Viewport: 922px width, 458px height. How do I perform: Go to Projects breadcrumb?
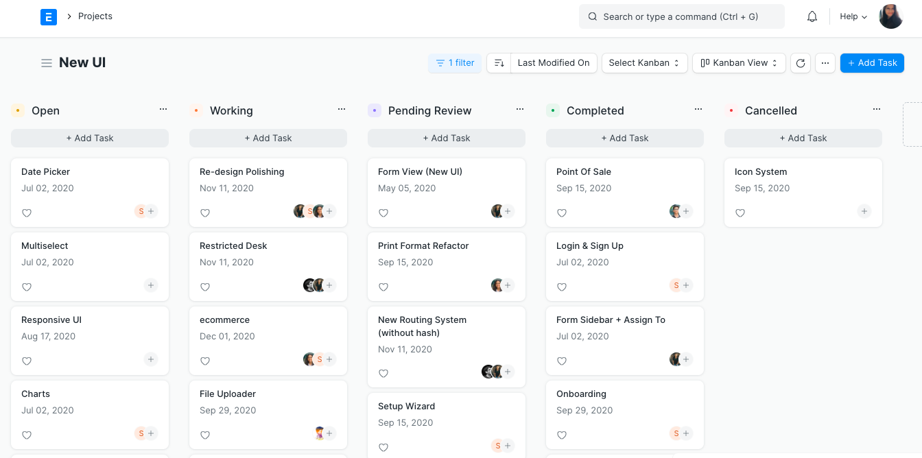[x=95, y=16]
